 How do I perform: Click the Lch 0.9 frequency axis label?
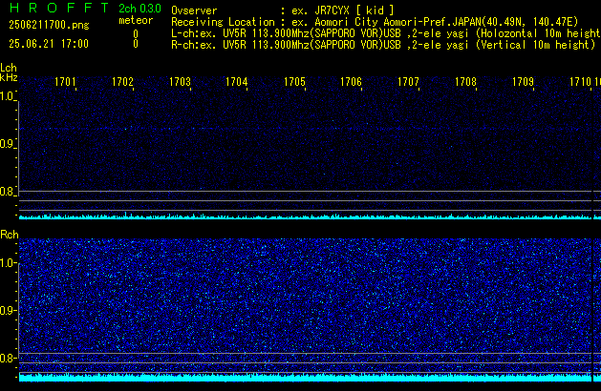pyautogui.click(x=8, y=144)
